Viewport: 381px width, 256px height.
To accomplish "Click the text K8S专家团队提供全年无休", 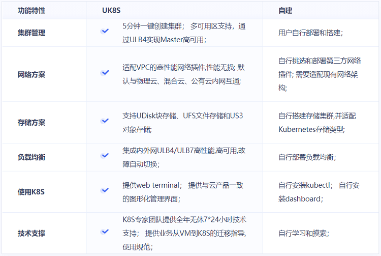I will (x=163, y=220).
